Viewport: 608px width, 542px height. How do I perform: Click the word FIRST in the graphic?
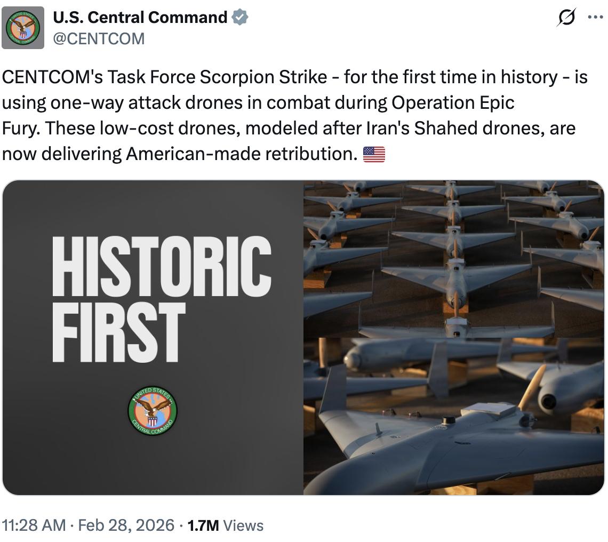coord(119,331)
